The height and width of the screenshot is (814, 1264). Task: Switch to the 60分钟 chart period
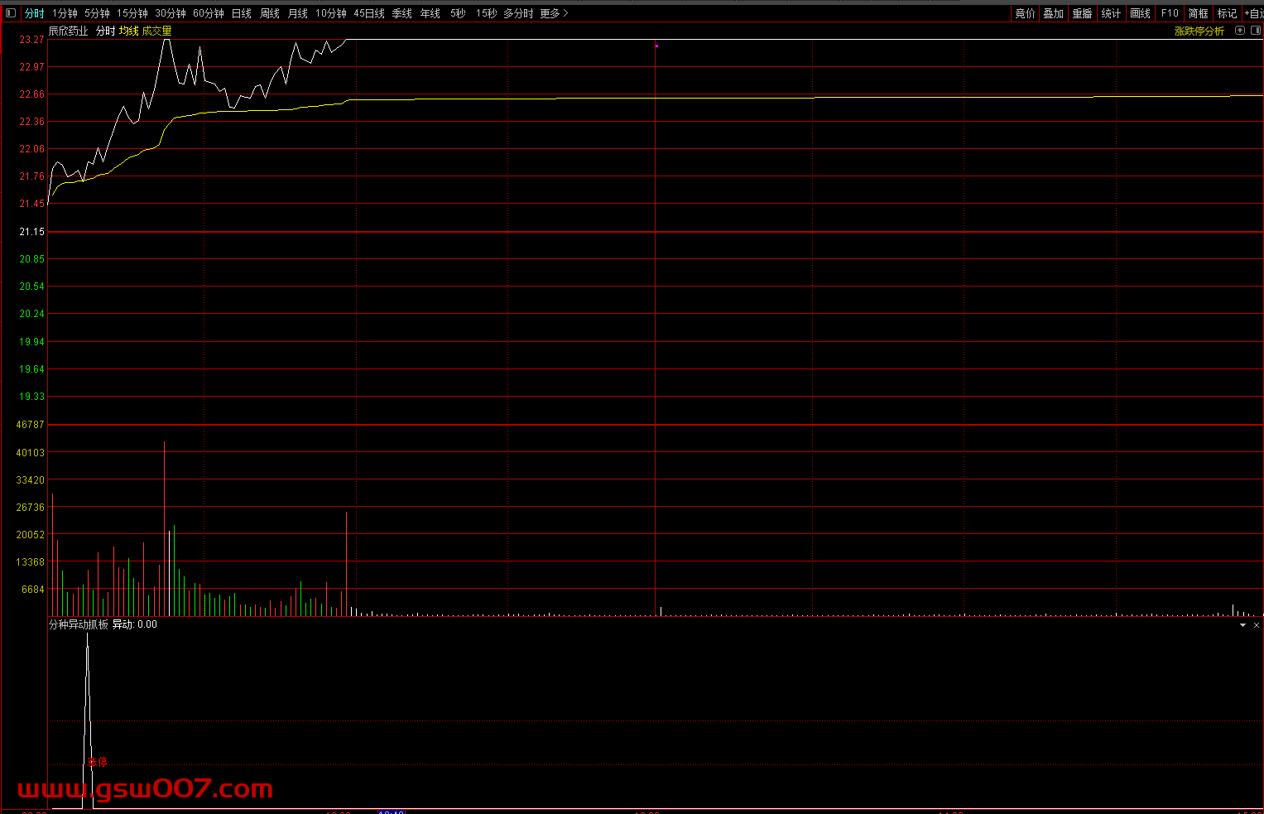pos(208,13)
